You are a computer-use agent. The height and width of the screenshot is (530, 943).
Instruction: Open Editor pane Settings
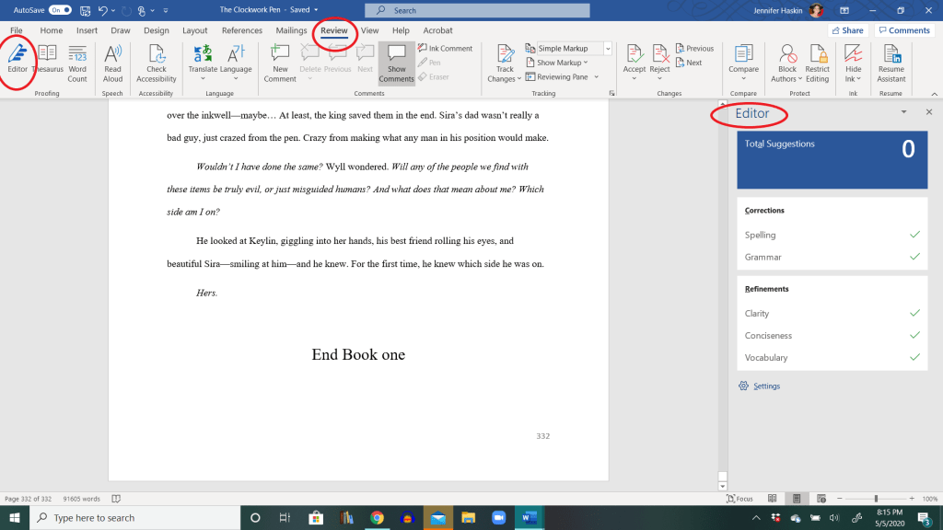765,386
